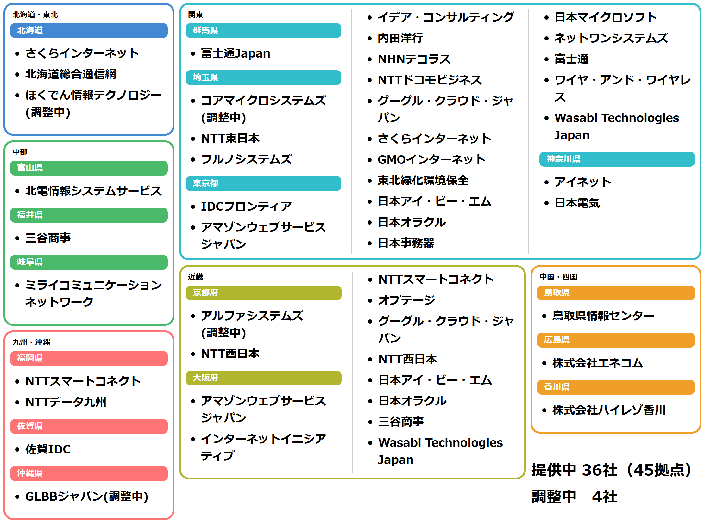Select the 大阪府 header bar
Screen dimensions: 704x524
pyautogui.click(x=263, y=378)
